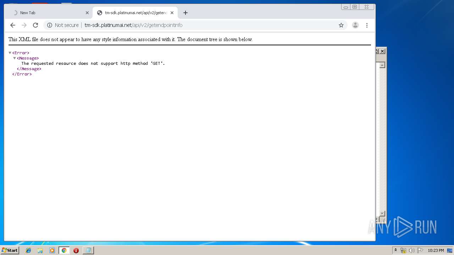
Task: Launch Internet Explorer from taskbar
Action: coord(28,250)
